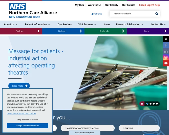
Task: Open the News menu item
Action: 107,24
